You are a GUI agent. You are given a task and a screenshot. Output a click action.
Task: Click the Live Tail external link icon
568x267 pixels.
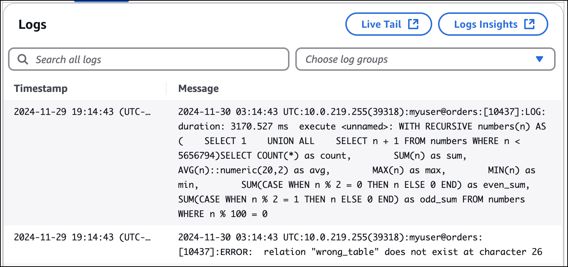pos(413,24)
